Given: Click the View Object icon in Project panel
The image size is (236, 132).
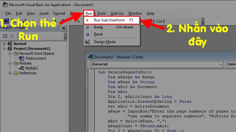Looking at the screenshot, I should [x=12, y=36].
